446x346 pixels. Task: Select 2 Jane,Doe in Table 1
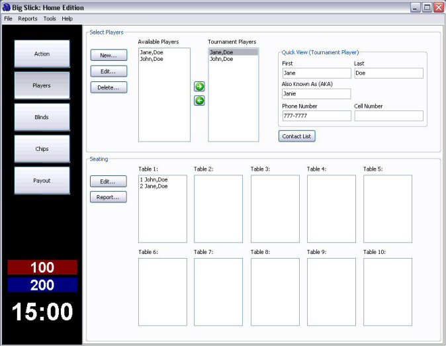[x=154, y=187]
